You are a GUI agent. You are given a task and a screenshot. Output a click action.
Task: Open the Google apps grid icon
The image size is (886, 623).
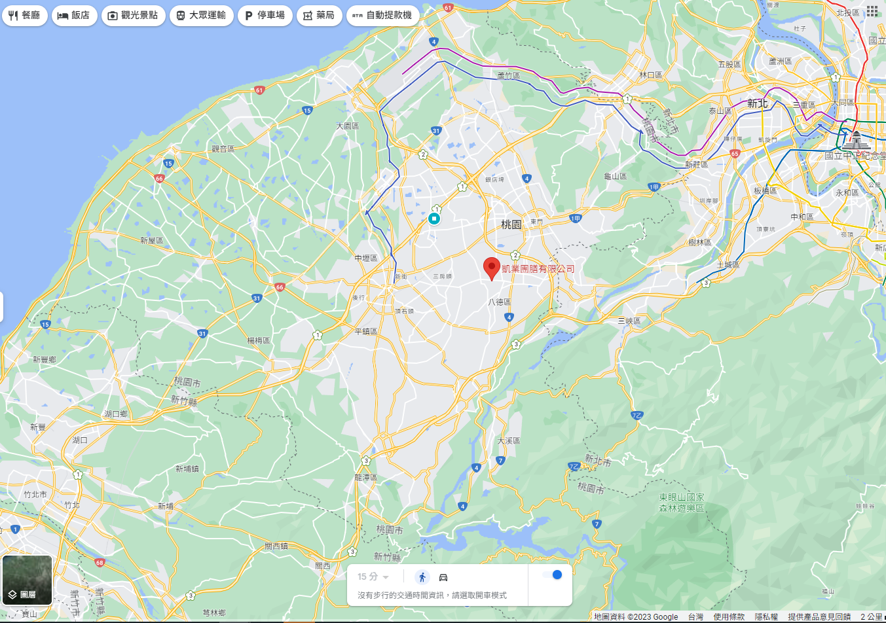[872, 11]
